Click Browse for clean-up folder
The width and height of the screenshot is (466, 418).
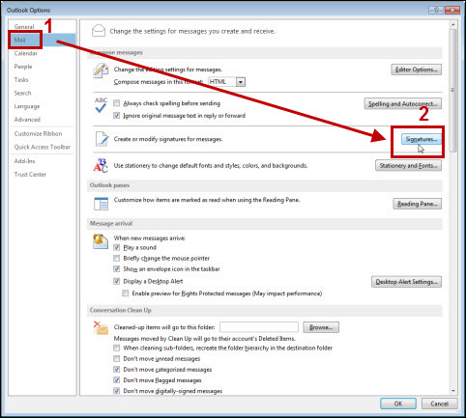coord(321,327)
